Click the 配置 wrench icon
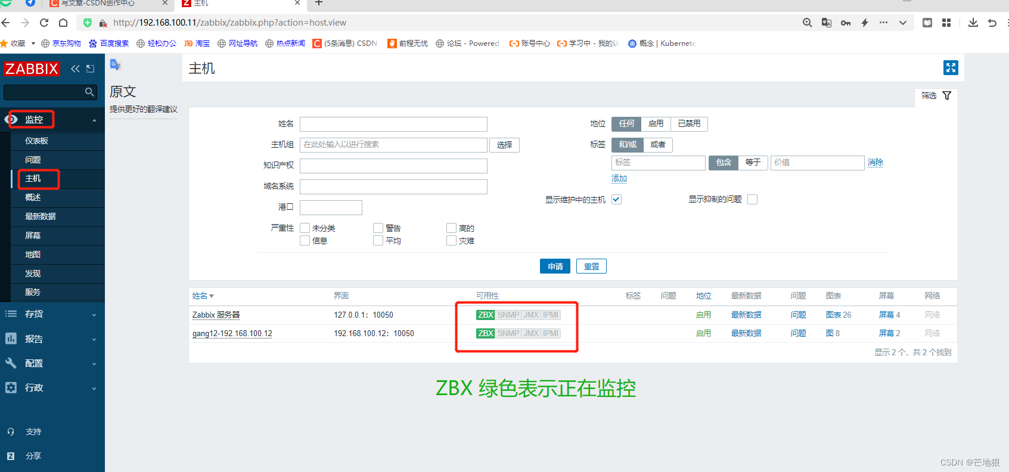The height and width of the screenshot is (472, 1009). coord(11,363)
